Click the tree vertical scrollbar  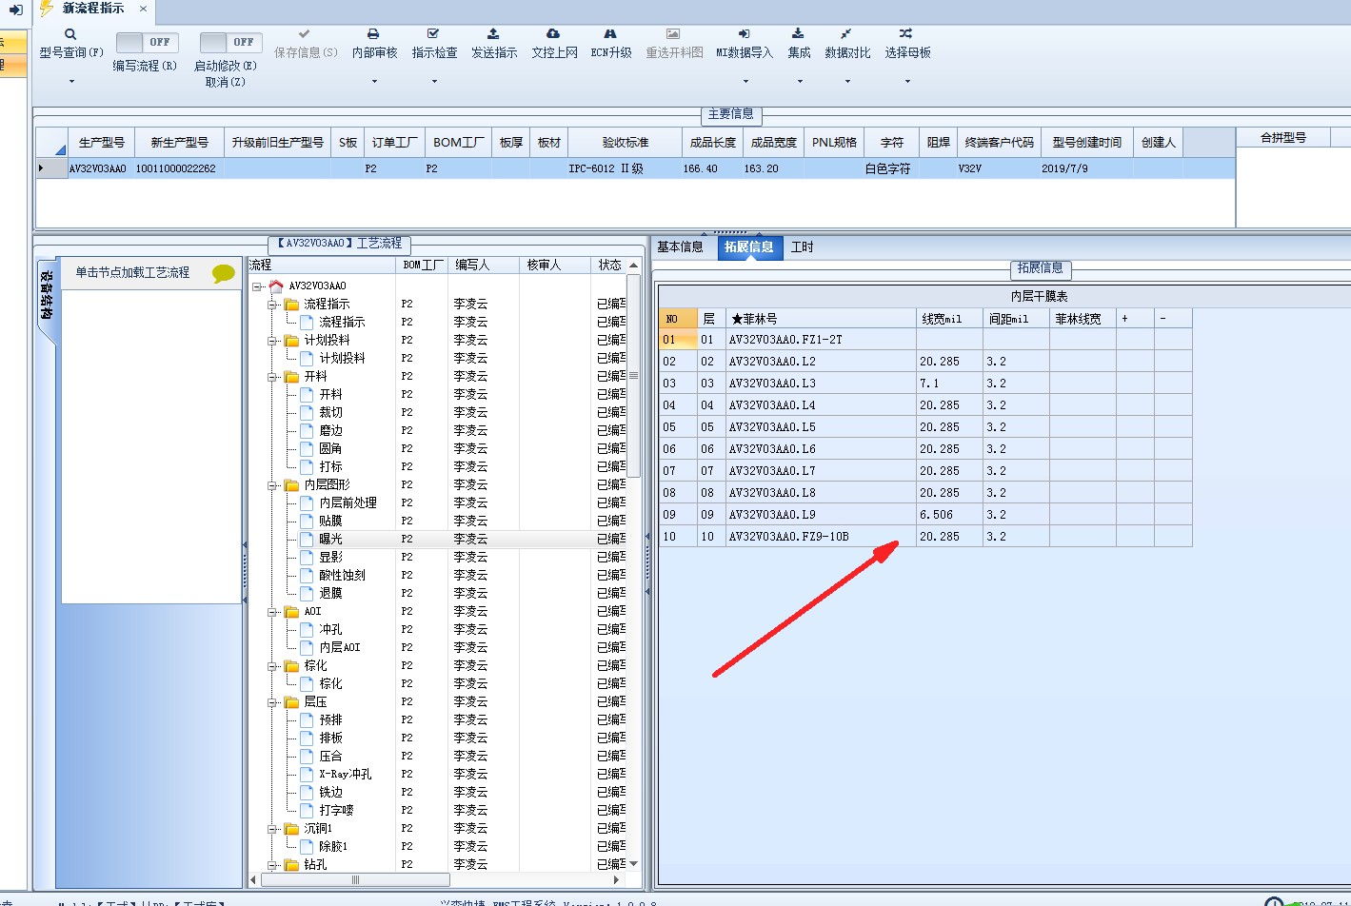(x=634, y=376)
